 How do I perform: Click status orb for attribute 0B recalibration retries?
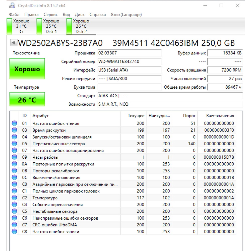(x=14, y=171)
